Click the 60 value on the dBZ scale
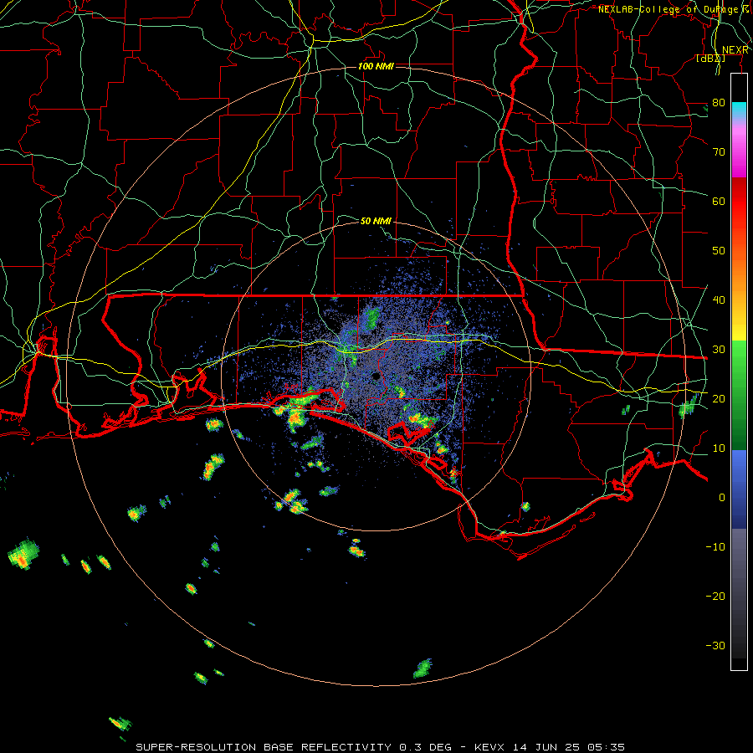The width and height of the screenshot is (753, 753). (719, 201)
